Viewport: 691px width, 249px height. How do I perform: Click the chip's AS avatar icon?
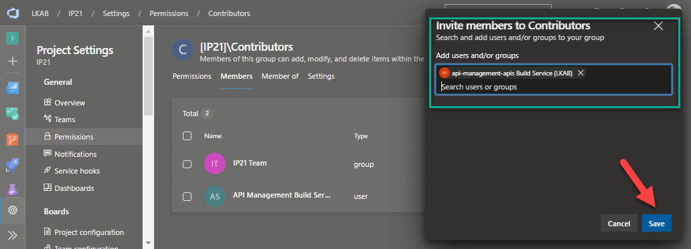coord(444,73)
